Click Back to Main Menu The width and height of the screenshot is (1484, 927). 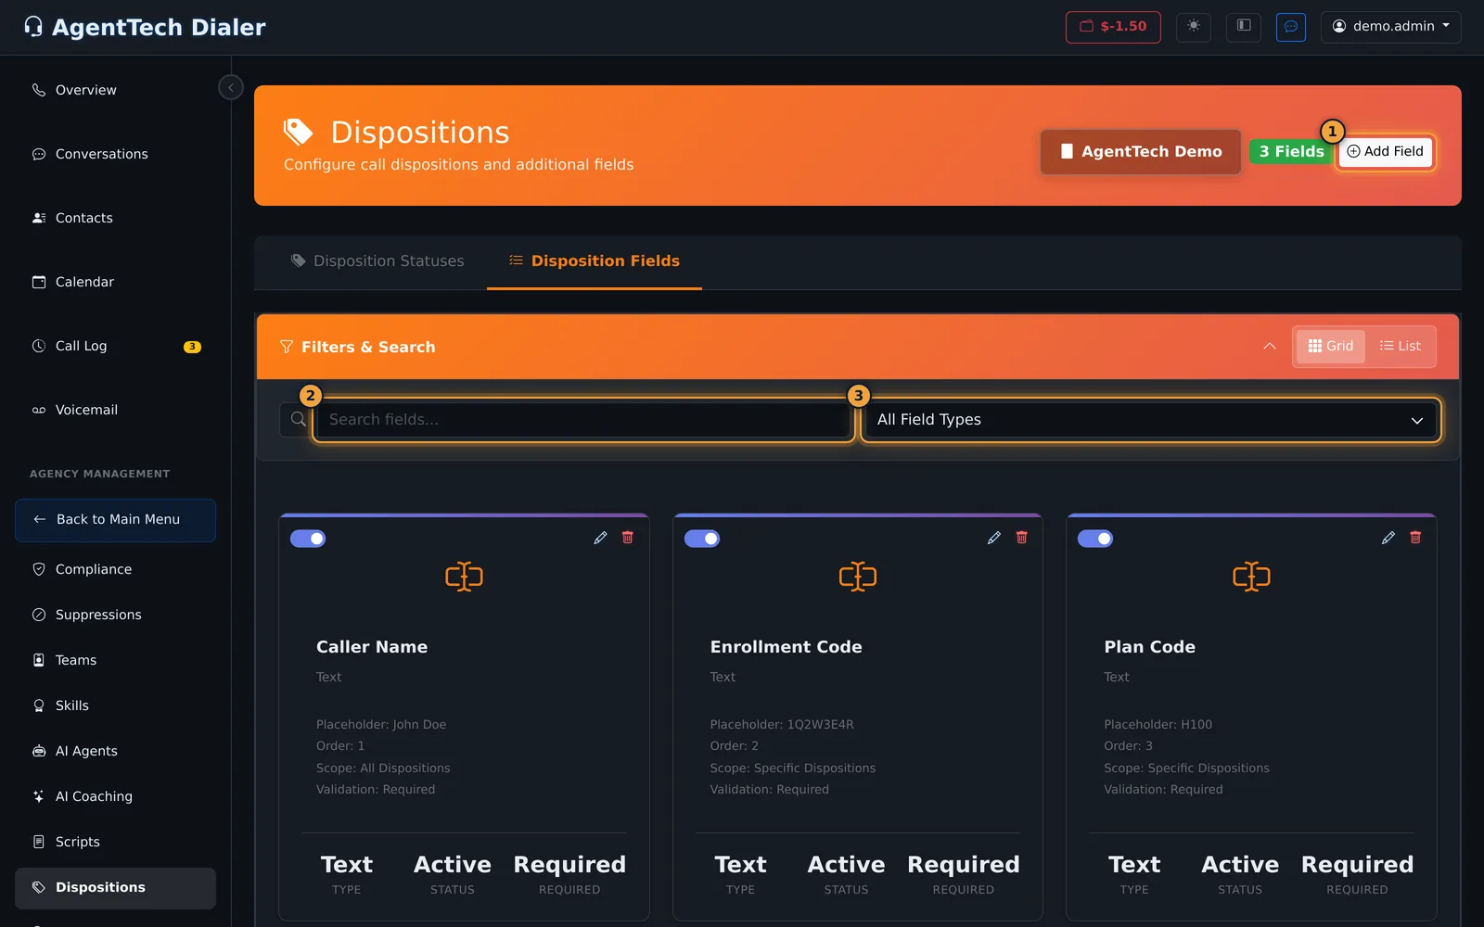coord(115,520)
